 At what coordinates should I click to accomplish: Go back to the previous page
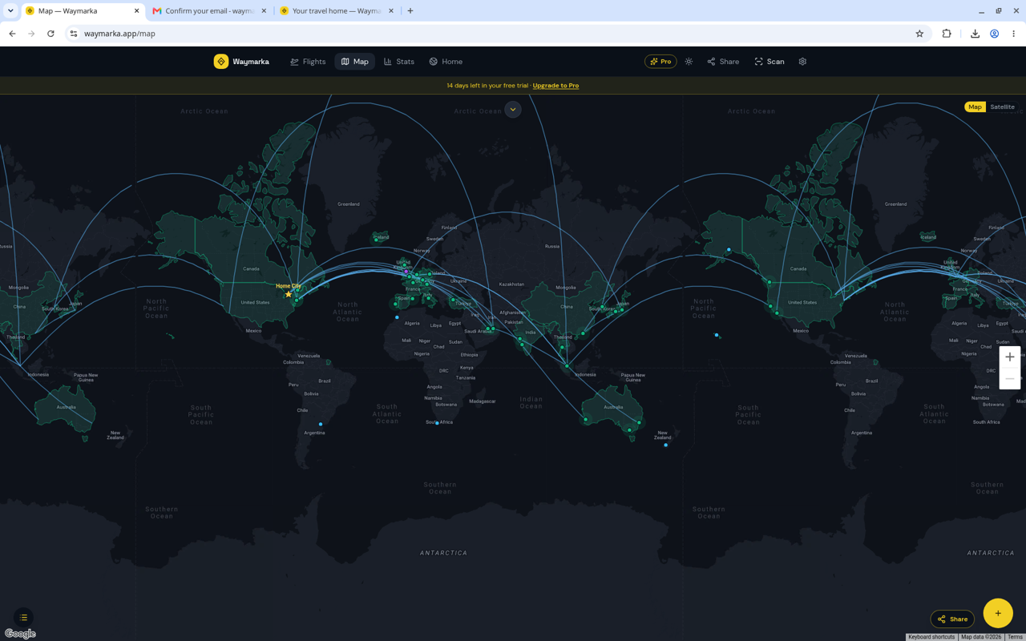12,34
